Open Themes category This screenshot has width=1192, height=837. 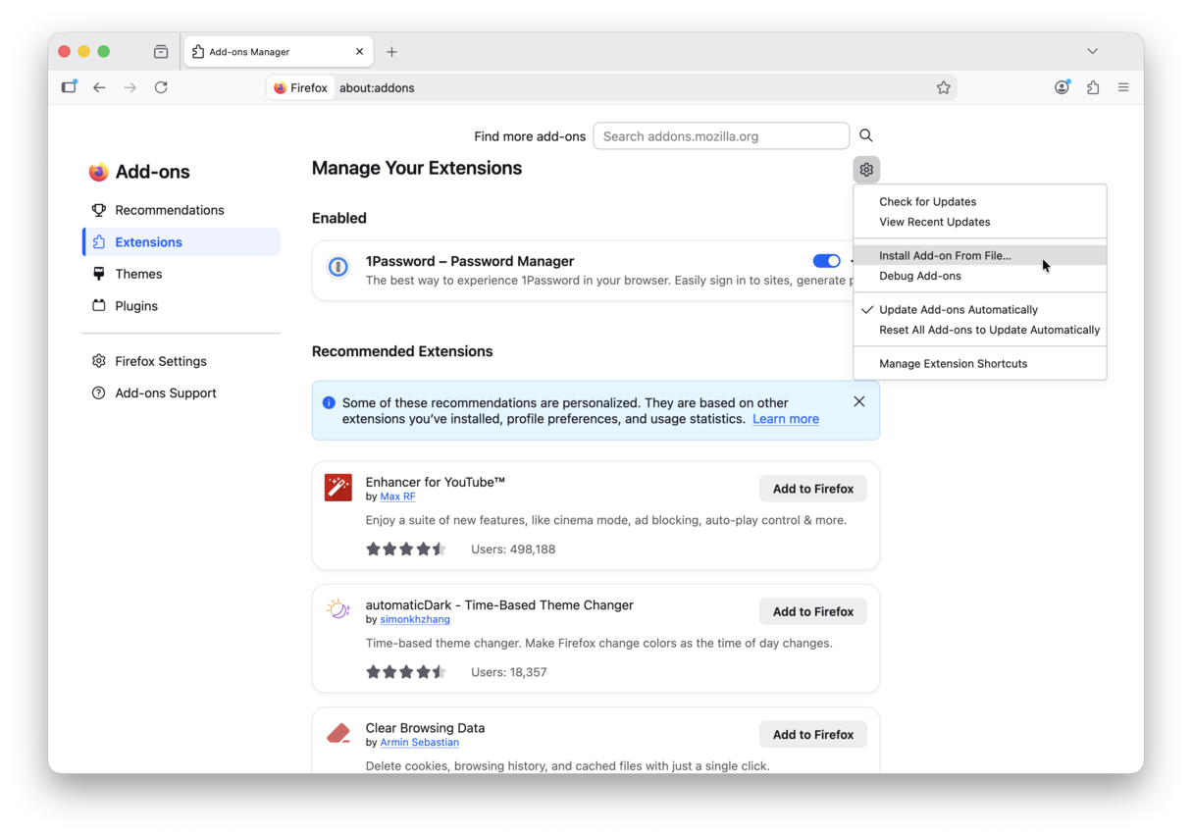click(x=181, y=274)
